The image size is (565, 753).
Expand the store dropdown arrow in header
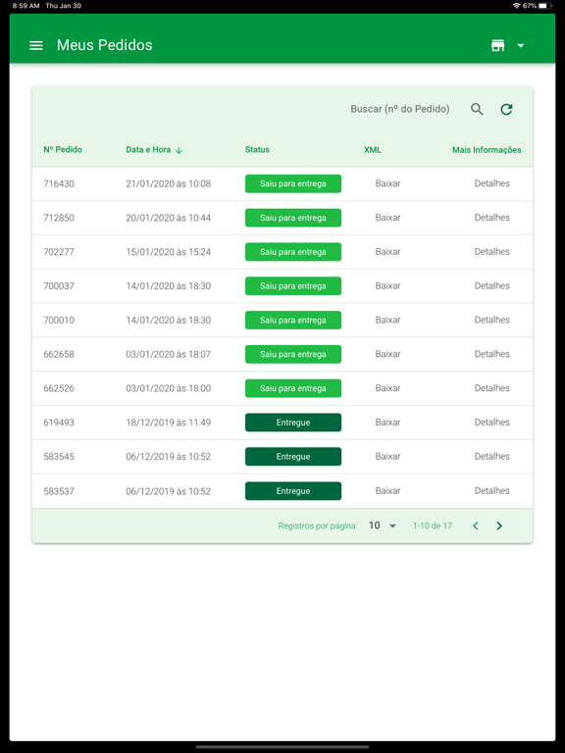click(x=520, y=46)
